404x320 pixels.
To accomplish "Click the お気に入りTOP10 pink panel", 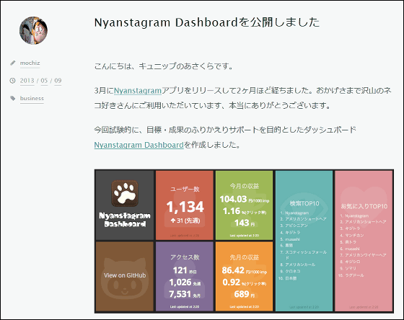I will point(364,241).
